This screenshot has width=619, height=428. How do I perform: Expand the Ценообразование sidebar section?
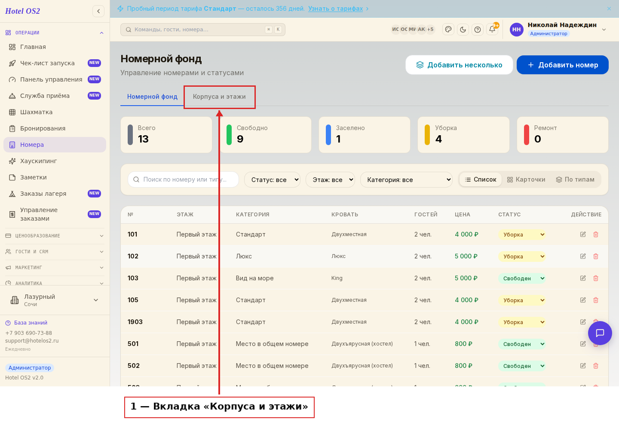tap(55, 236)
